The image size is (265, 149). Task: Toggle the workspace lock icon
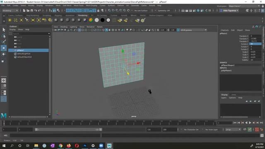[x=263, y=6]
